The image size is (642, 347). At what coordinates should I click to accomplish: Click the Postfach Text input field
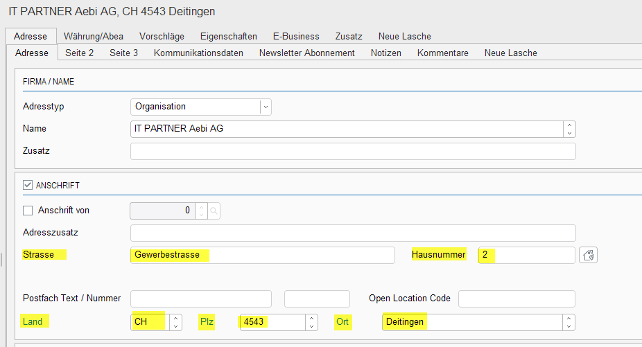[x=200, y=299]
